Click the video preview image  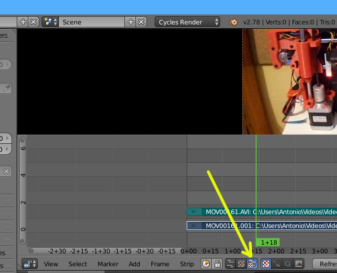click(x=290, y=82)
